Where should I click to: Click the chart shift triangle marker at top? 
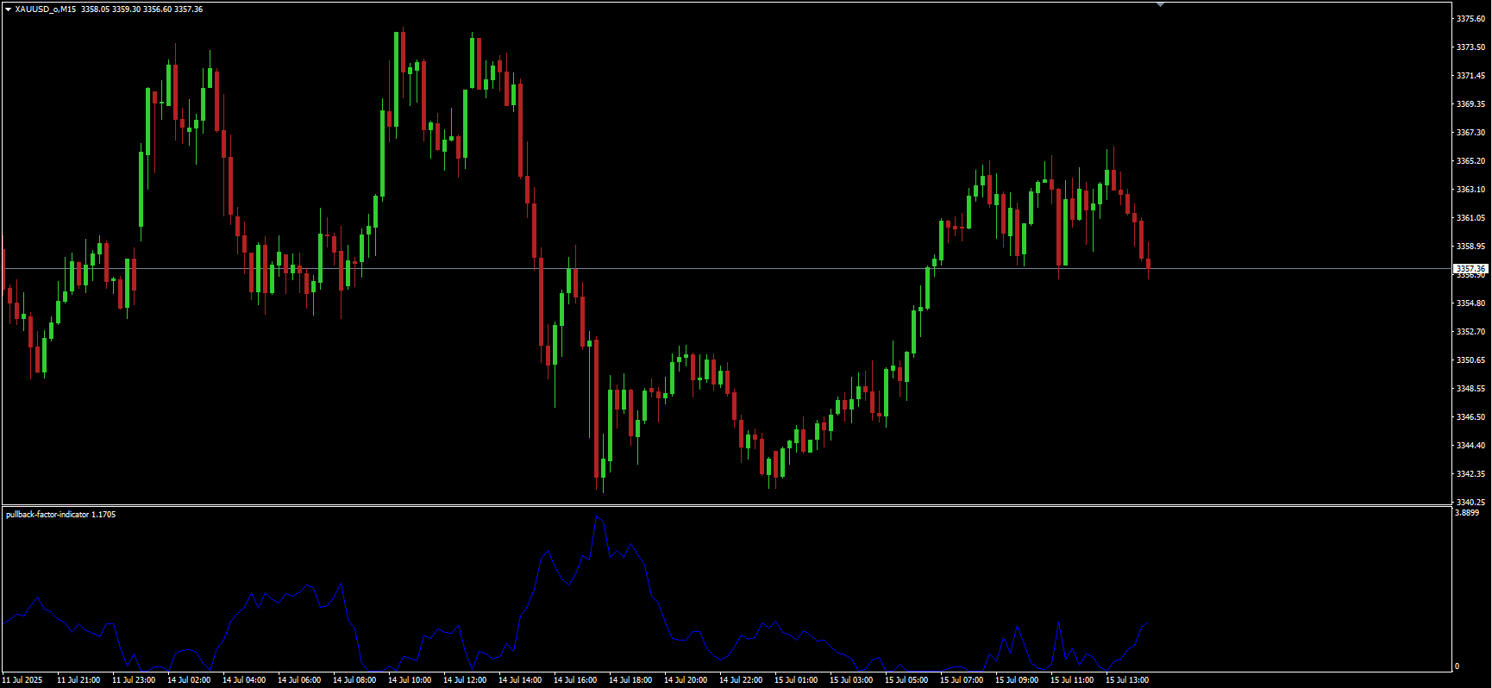tap(1160, 4)
